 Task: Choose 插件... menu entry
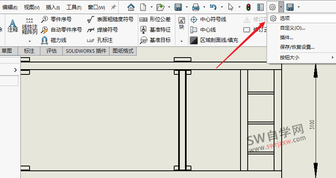pyautogui.click(x=286, y=38)
